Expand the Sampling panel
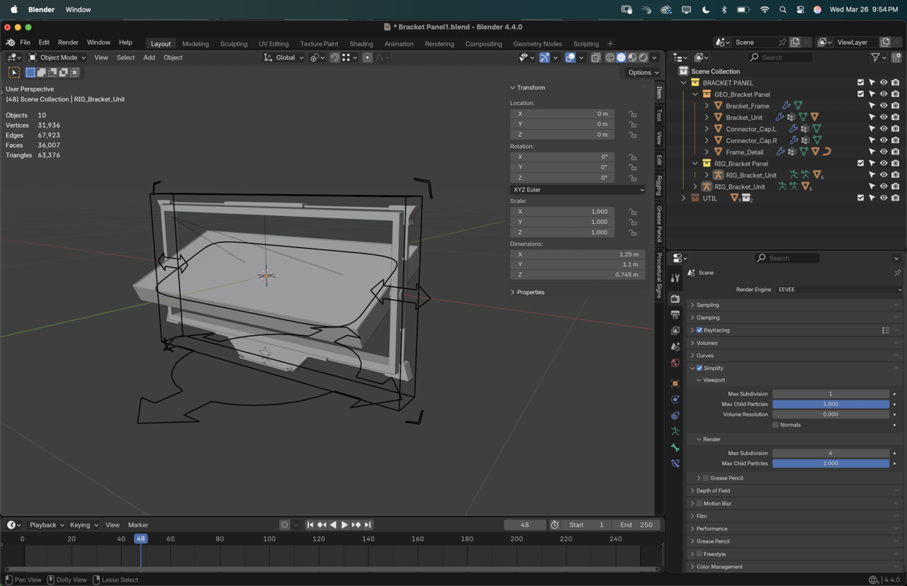The image size is (907, 586). (x=706, y=305)
